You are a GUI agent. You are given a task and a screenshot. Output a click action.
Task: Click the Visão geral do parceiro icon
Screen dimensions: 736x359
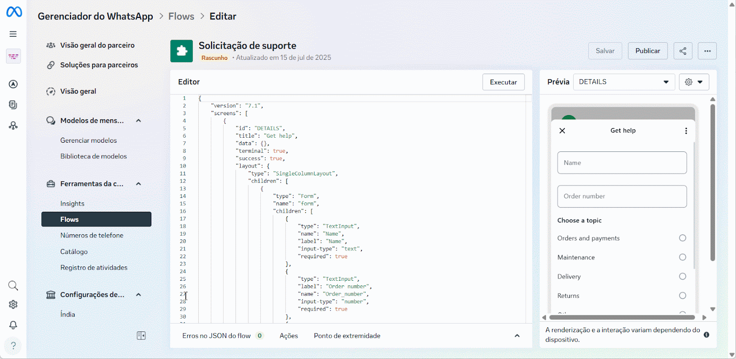[x=51, y=45]
